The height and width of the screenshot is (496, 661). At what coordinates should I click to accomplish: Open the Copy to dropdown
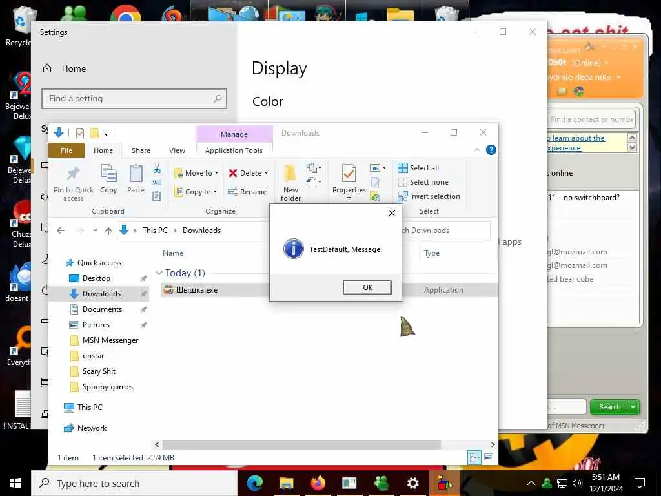coord(196,191)
